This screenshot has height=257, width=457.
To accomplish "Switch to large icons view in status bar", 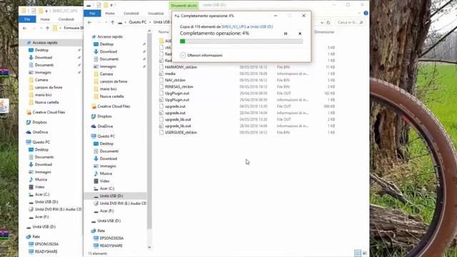I will click(x=364, y=253).
